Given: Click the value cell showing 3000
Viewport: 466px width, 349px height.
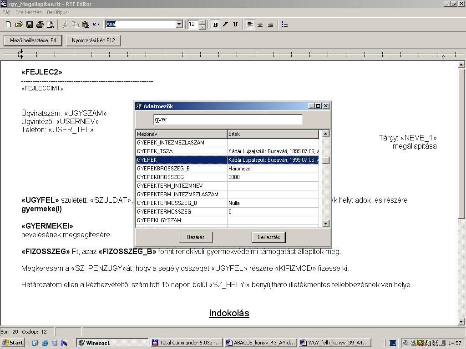Looking at the screenshot, I should pyautogui.click(x=273, y=177).
